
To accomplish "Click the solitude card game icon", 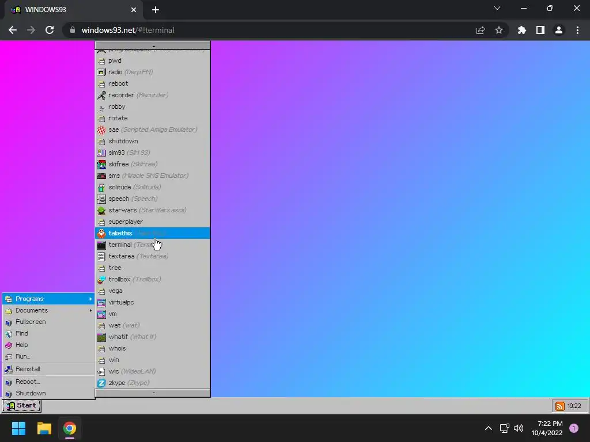I will (101, 187).
